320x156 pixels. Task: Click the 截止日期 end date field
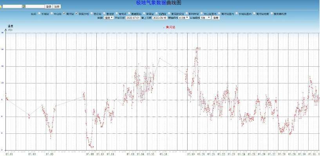pos(160,18)
